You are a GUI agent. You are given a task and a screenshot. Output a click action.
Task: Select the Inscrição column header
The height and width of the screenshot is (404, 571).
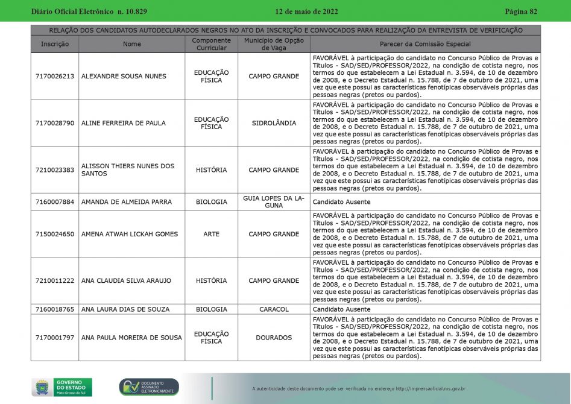[55, 44]
